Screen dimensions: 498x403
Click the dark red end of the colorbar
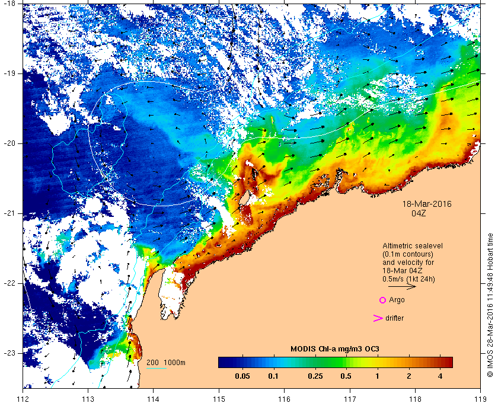pos(447,362)
